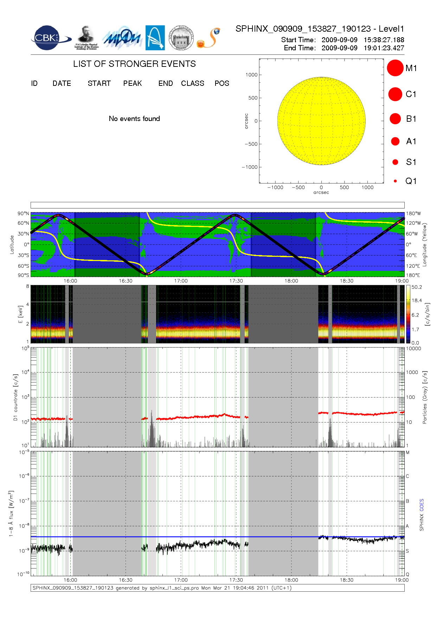436x617 pixels.
Task: Click the A1 red circle legend marker
Action: click(395, 141)
